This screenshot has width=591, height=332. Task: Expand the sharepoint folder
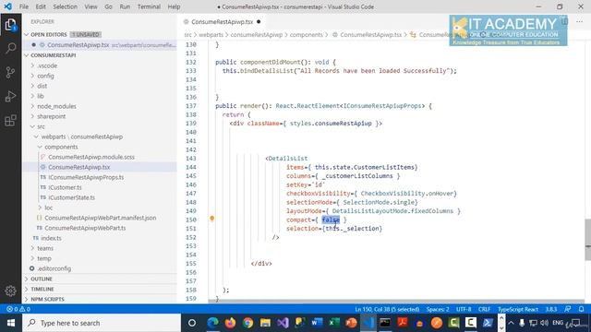52,116
